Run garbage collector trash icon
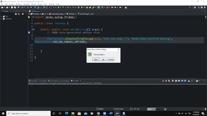 click(165, 109)
